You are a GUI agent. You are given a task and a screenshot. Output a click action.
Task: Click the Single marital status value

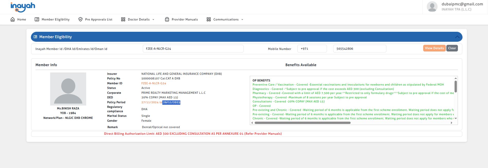pos(146,116)
